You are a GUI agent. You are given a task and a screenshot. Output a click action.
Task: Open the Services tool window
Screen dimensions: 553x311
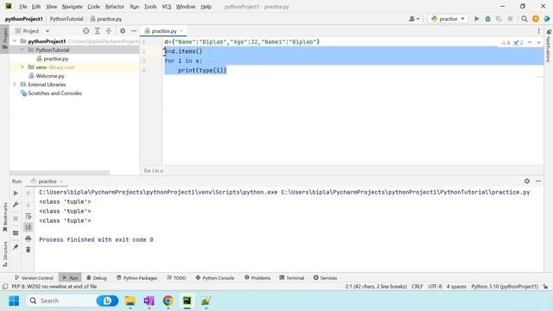coord(325,278)
